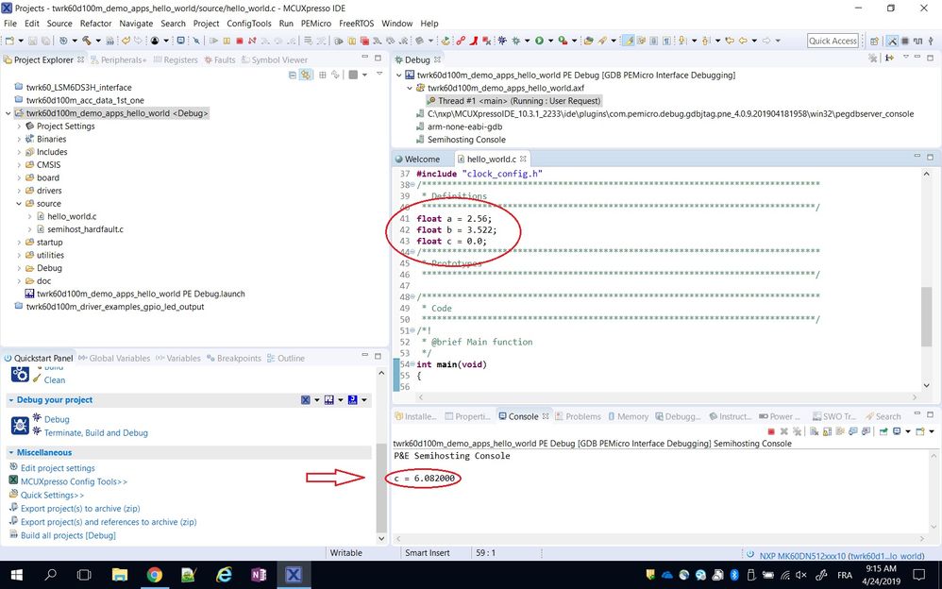The width and height of the screenshot is (942, 589).
Task: Click the Scroll Lock icon in Console toolbar
Action: click(x=827, y=431)
